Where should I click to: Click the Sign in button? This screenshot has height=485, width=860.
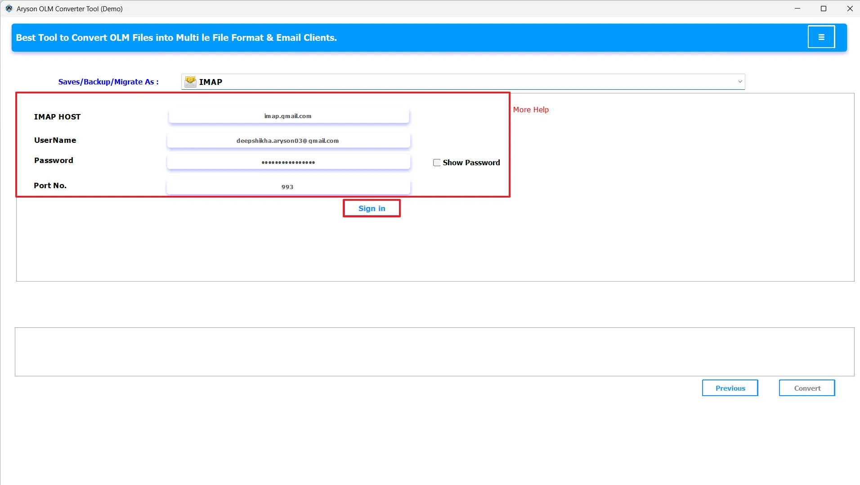(x=372, y=208)
